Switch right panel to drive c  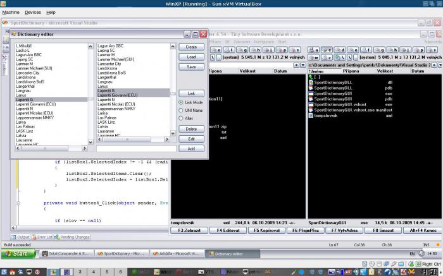click(x=327, y=50)
